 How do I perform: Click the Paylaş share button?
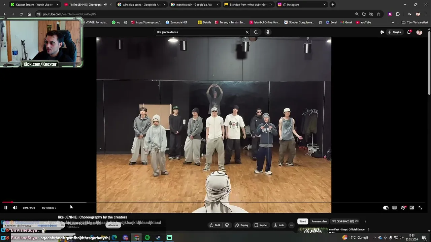[242, 225]
